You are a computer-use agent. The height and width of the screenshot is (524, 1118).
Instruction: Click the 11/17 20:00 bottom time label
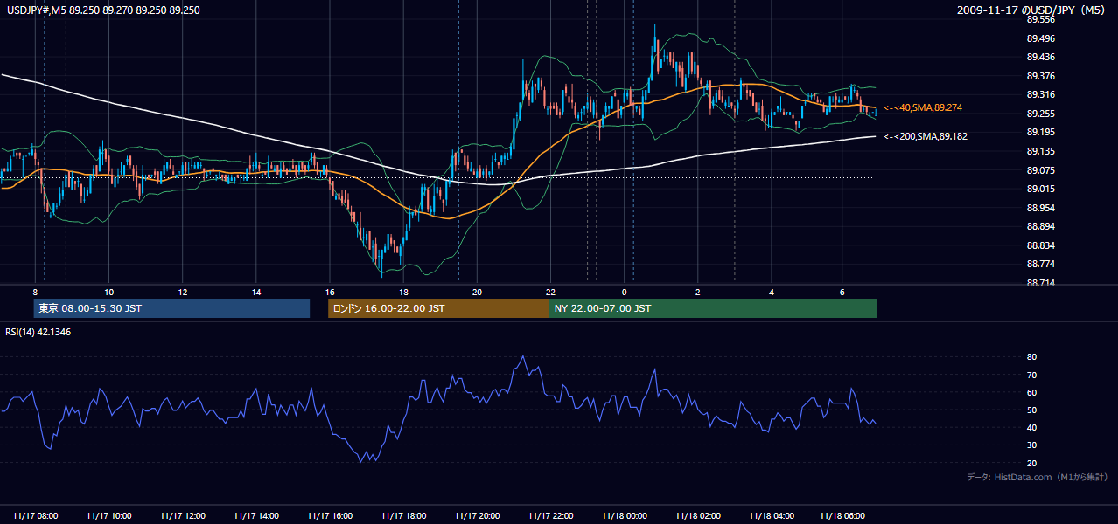click(x=477, y=515)
